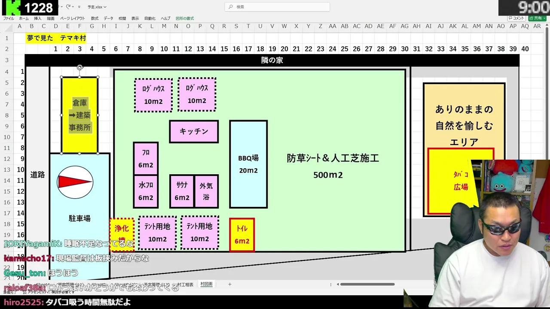Open the 自動化 ribbon tab
Viewport: 550px width, 309px height.
150,18
